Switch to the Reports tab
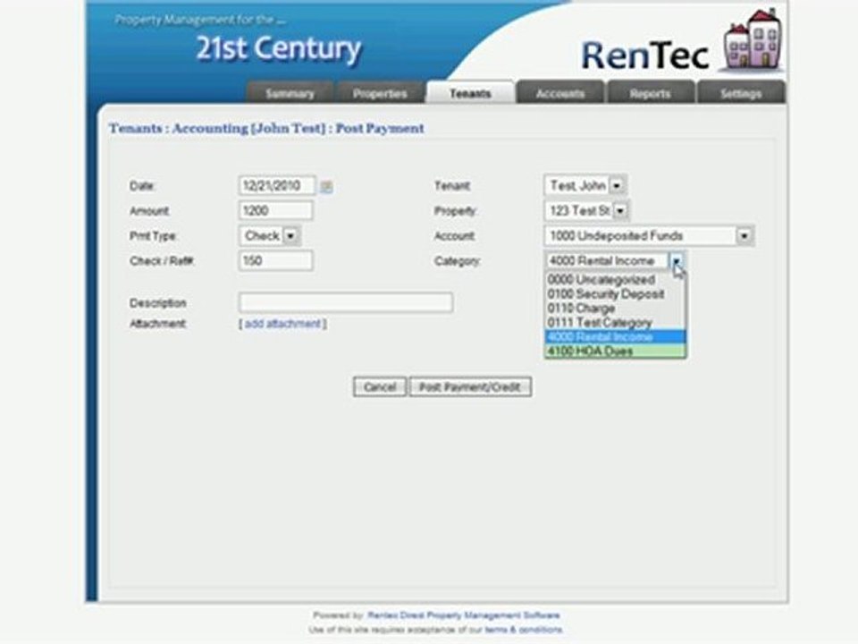 650,94
